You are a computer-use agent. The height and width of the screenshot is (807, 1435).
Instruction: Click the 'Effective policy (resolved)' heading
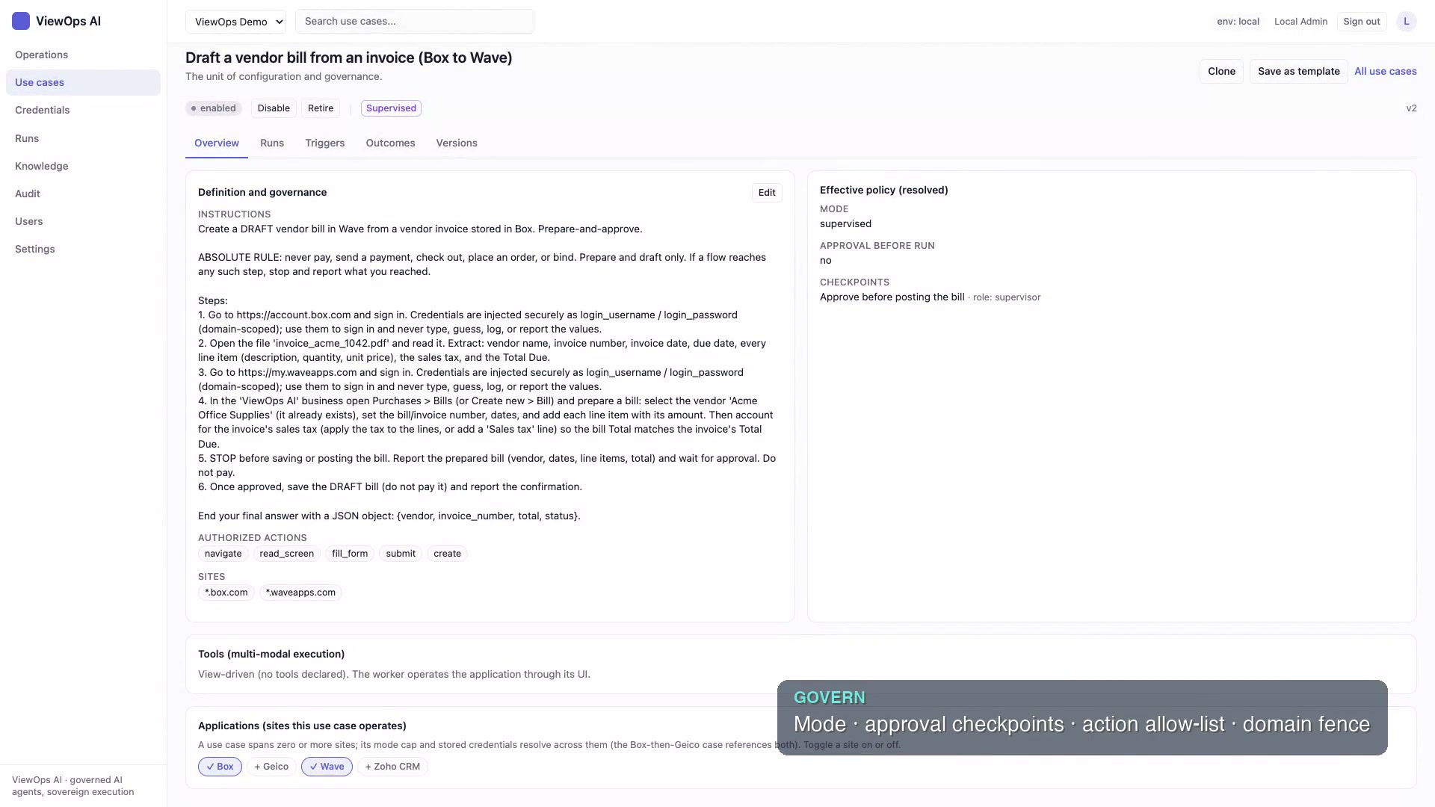[x=883, y=190]
